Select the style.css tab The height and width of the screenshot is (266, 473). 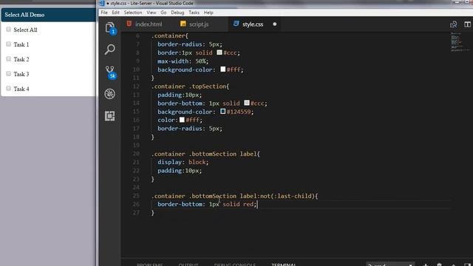click(x=253, y=24)
